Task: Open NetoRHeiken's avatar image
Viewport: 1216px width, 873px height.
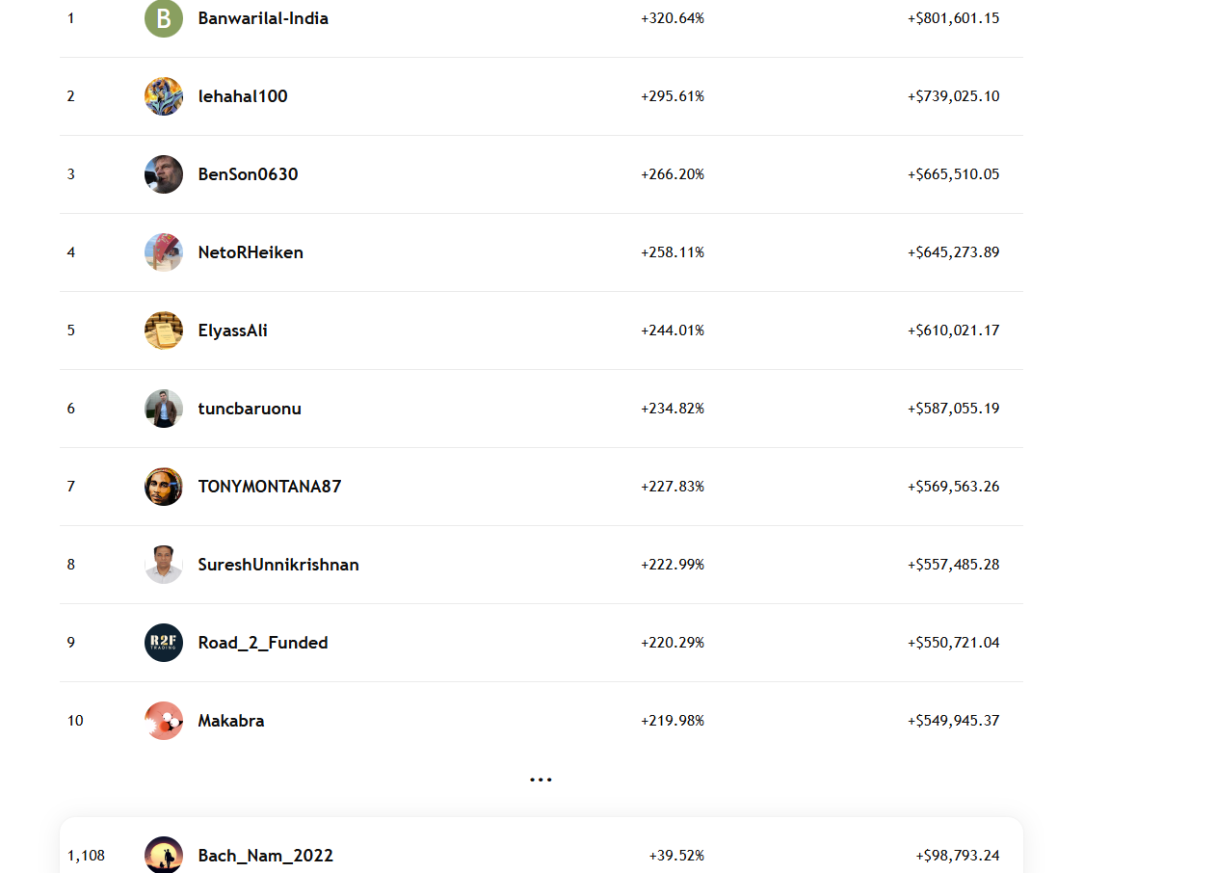Action: coord(164,252)
